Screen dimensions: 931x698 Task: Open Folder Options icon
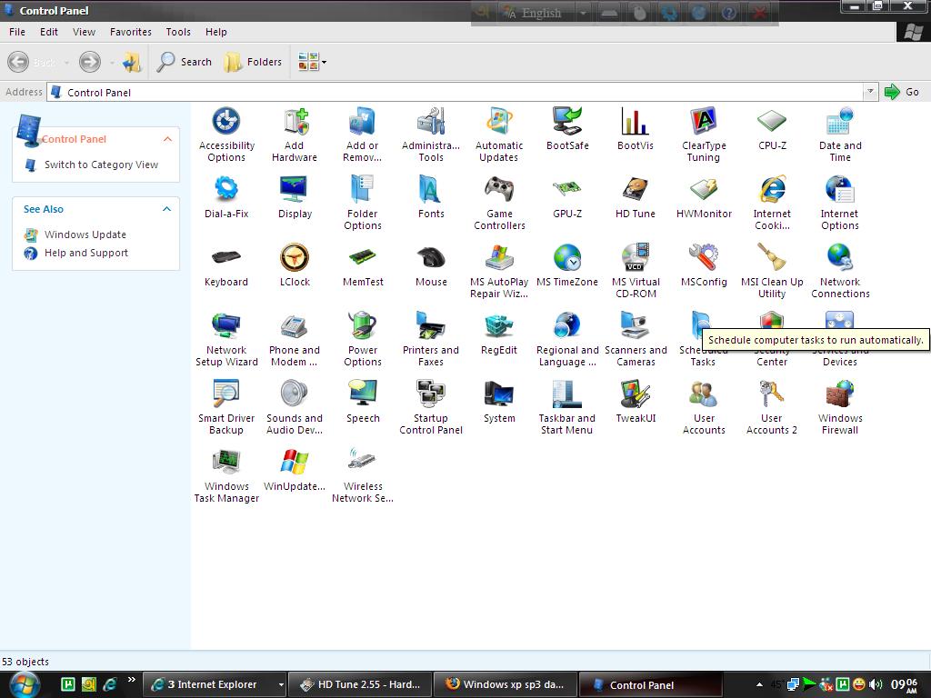pyautogui.click(x=362, y=190)
